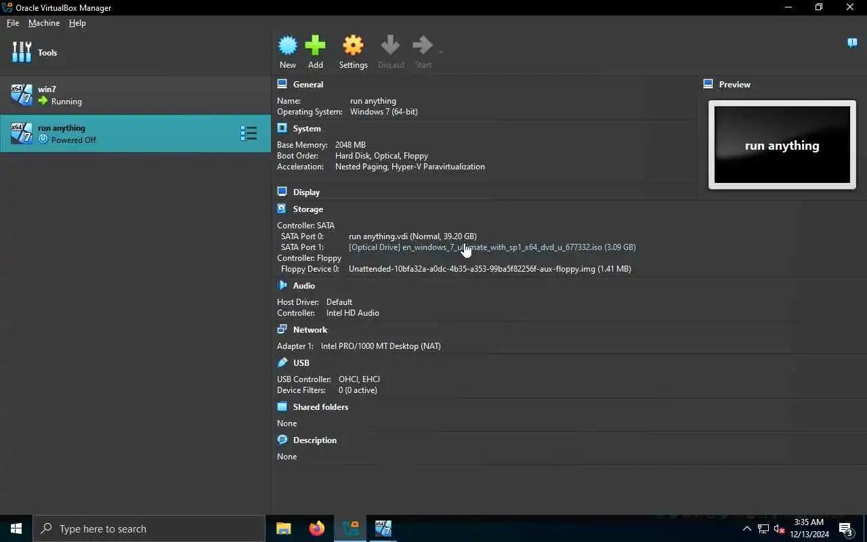Click the Boot Order value text
This screenshot has height=542, width=867.
(381, 156)
